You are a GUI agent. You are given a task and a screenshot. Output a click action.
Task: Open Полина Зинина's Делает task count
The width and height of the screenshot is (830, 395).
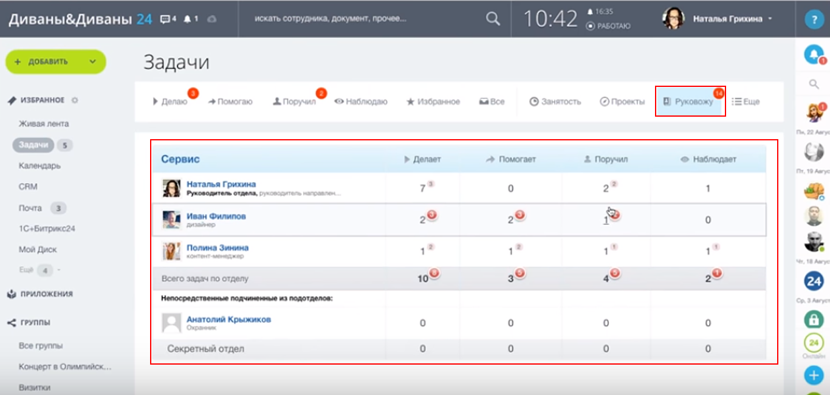pyautogui.click(x=422, y=252)
